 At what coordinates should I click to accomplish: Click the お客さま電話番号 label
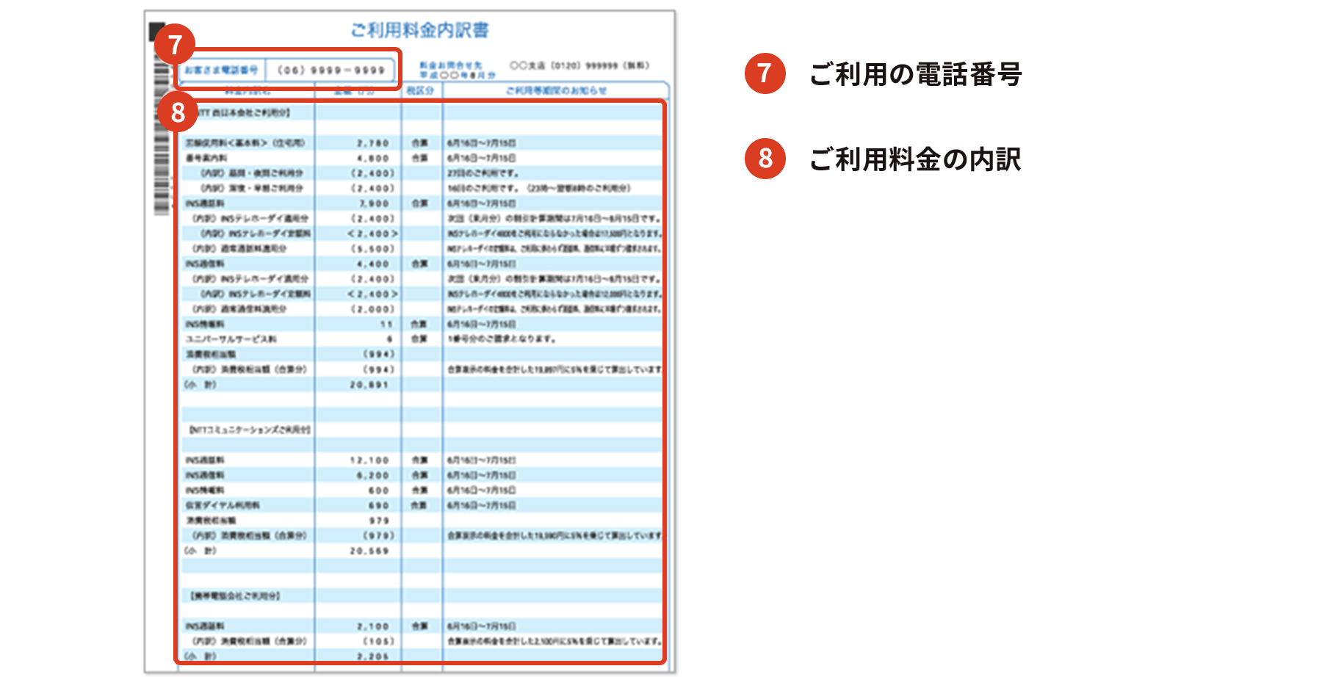tap(221, 70)
